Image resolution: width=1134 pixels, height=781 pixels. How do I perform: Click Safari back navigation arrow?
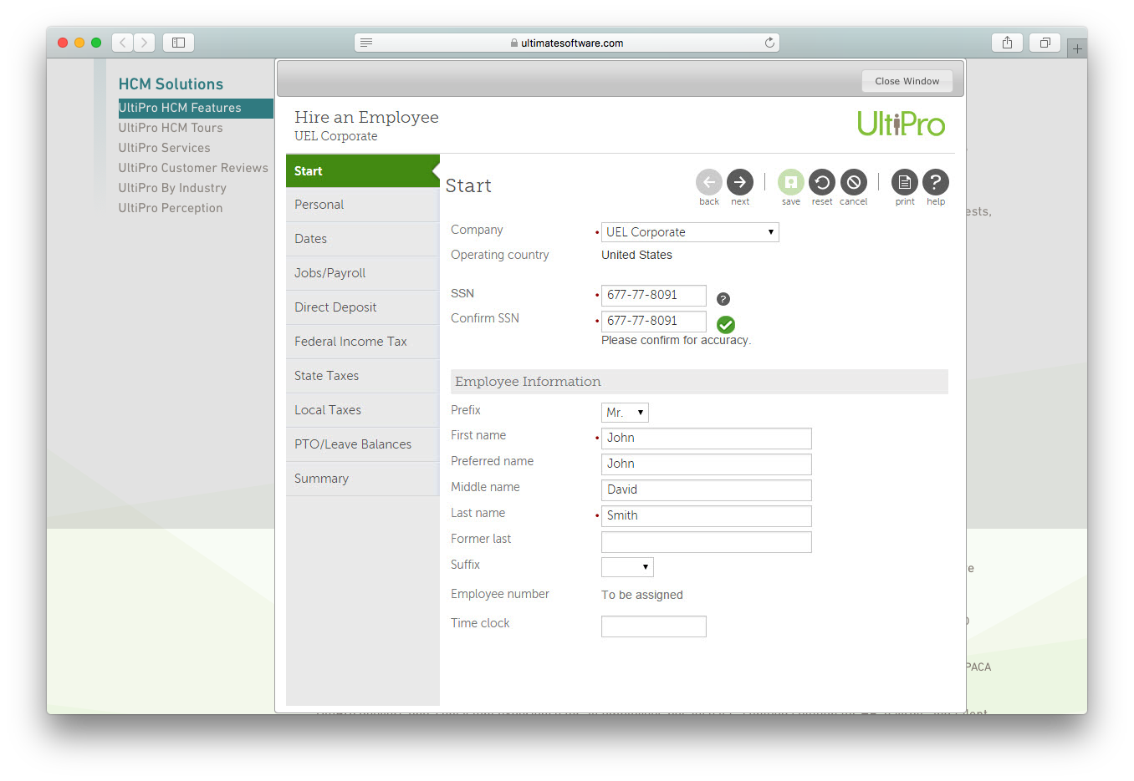[123, 43]
